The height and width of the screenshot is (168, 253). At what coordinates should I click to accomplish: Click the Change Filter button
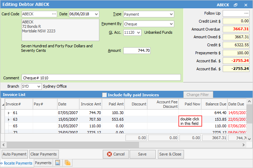198,95
